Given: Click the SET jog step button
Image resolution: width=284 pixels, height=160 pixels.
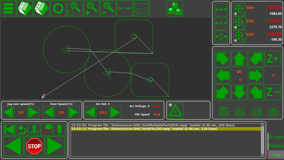Looking at the screenshot, I should pyautogui.click(x=224, y=112).
